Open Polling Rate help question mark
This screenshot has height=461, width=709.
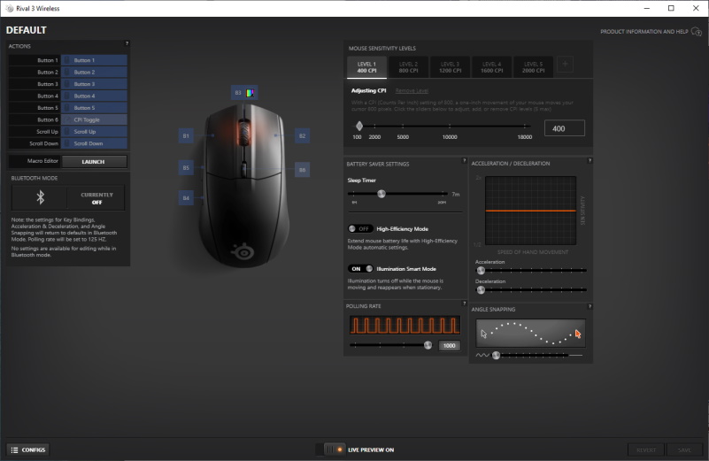pyautogui.click(x=464, y=303)
